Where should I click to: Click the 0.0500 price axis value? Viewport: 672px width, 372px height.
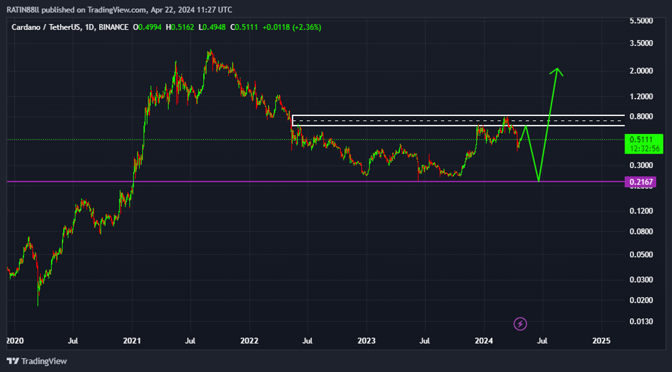coord(642,255)
